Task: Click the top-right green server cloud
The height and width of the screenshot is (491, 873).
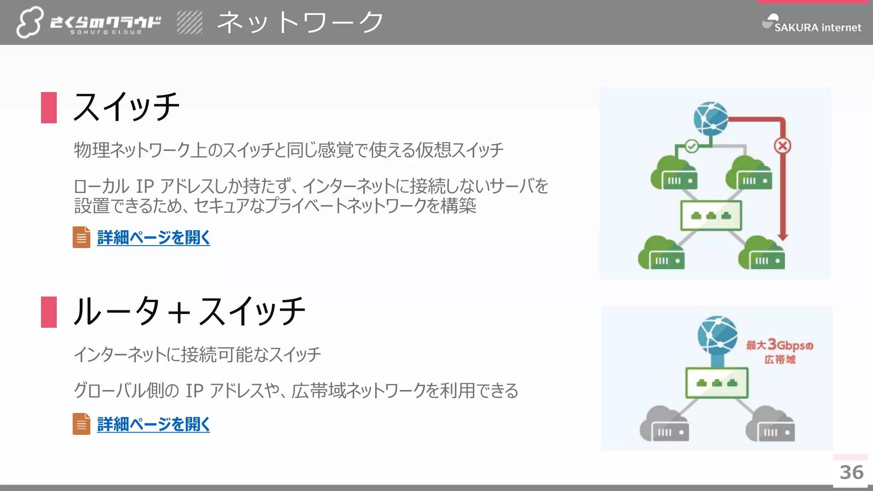Action: click(x=749, y=173)
